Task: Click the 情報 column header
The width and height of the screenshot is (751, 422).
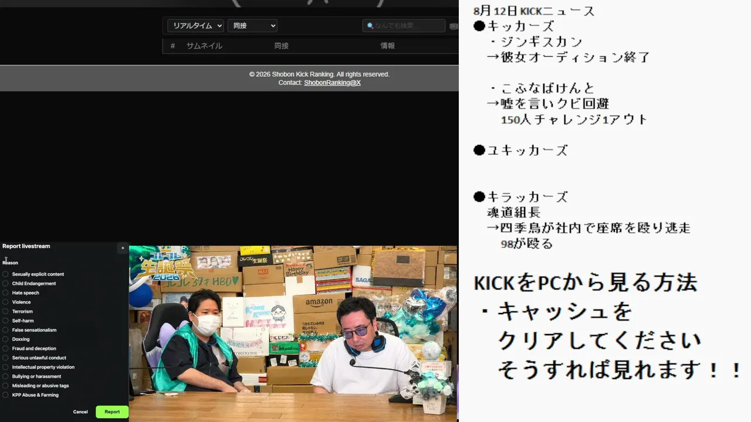Action: 387,46
